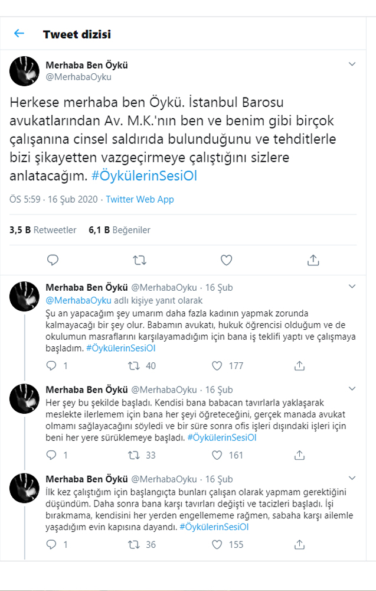Like the reply with 161 likes

point(217,455)
